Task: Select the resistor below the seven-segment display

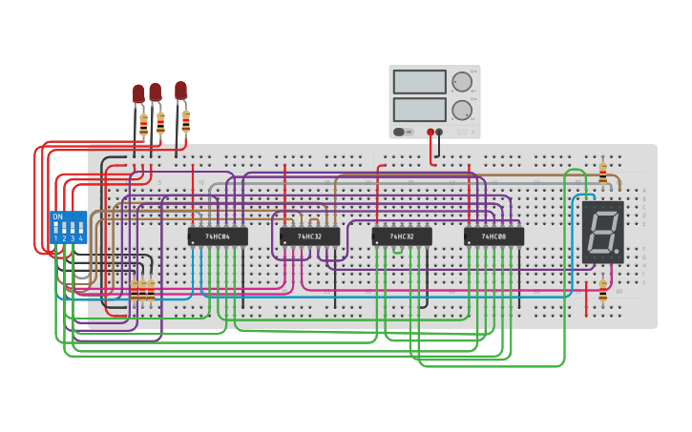Action: [x=602, y=290]
